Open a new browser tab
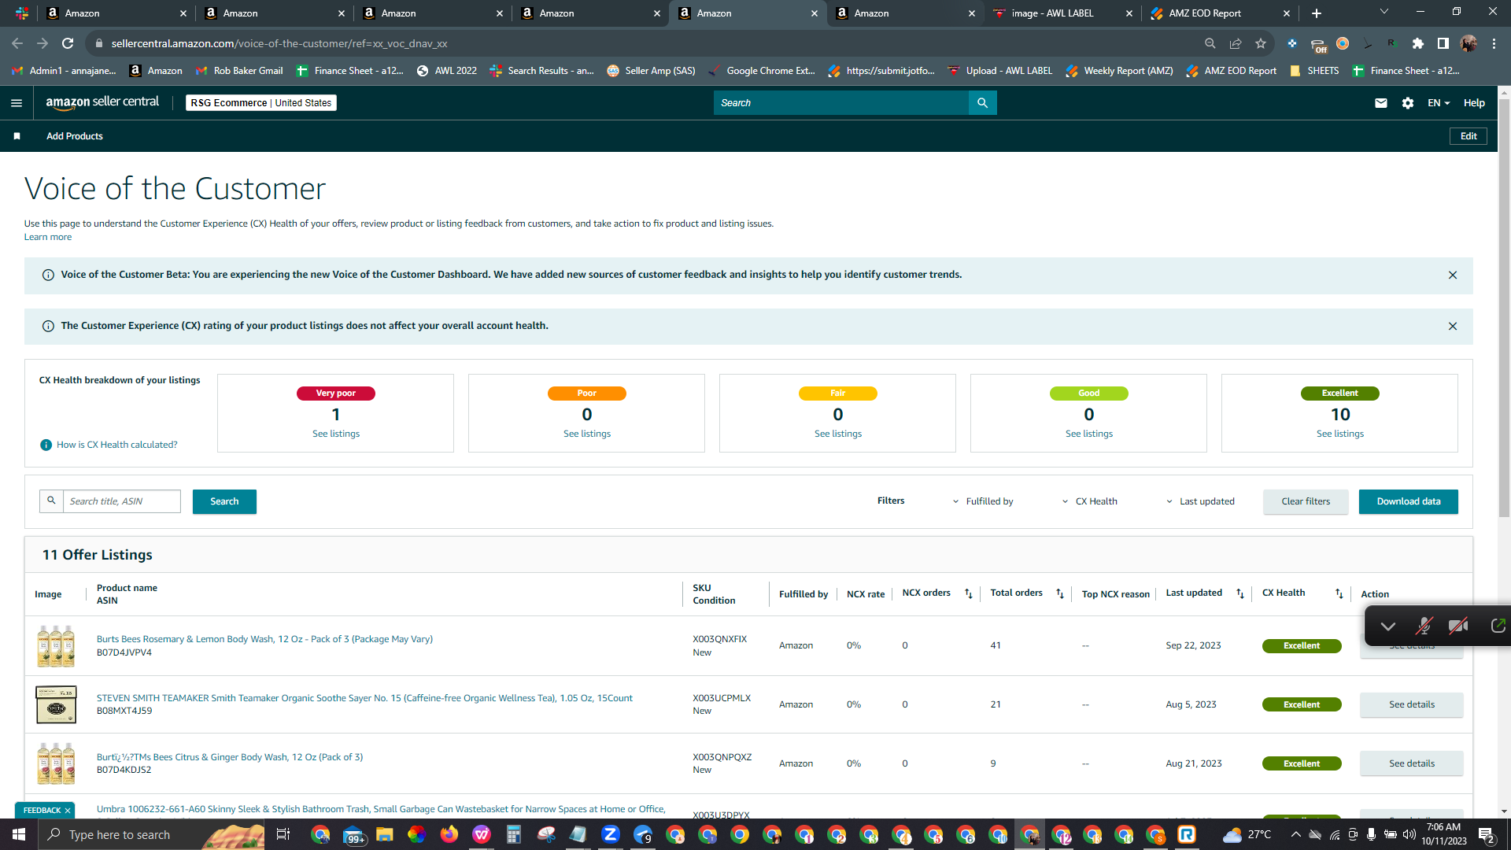 click(x=1317, y=13)
